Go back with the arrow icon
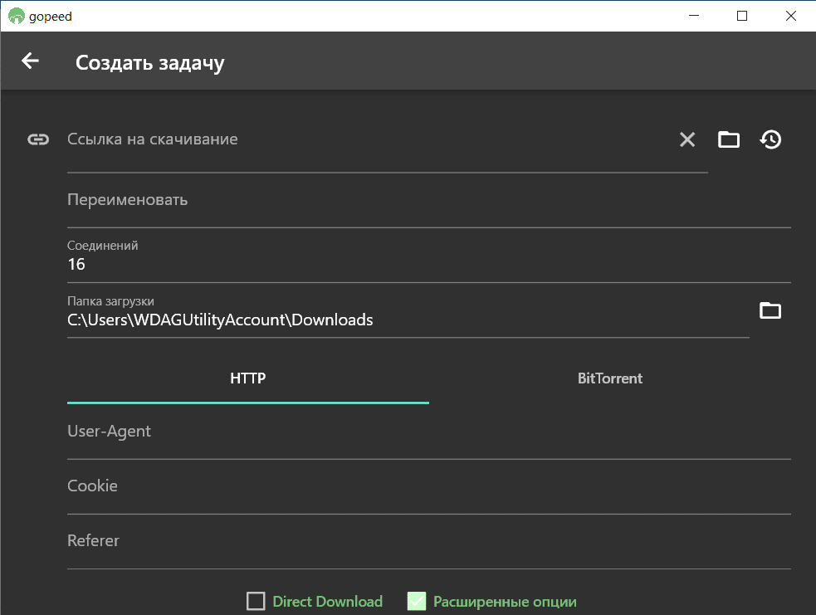Image resolution: width=816 pixels, height=615 pixels. pyautogui.click(x=30, y=61)
